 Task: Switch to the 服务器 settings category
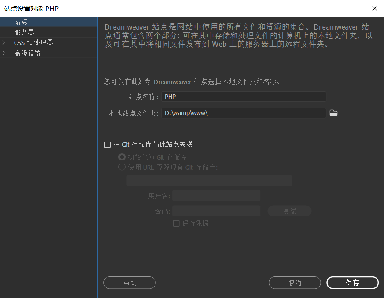[24, 32]
